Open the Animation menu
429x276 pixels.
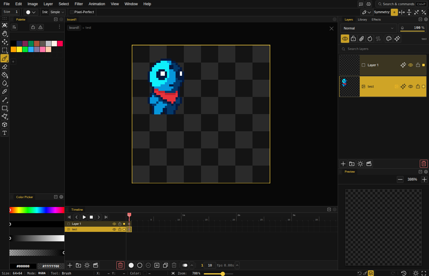coord(97,4)
